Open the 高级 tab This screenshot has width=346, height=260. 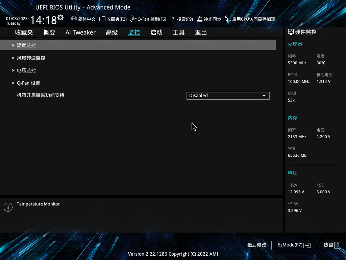click(x=112, y=32)
